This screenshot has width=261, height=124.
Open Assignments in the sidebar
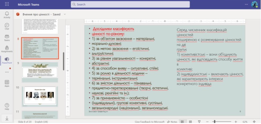tap(7, 49)
